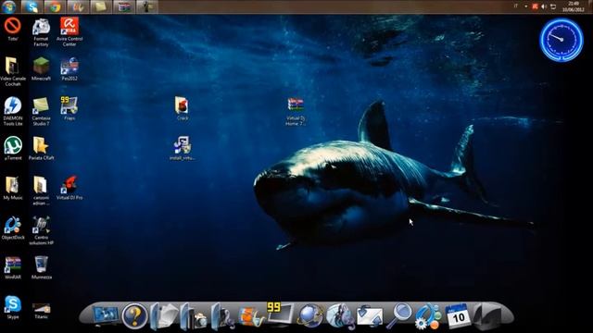This screenshot has height=333, width=593.
Task: Open Google Chrome from the taskbar
Action: pyautogui.click(x=55, y=6)
